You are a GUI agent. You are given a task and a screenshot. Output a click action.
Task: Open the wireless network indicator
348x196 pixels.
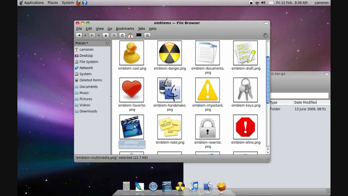click(257, 3)
